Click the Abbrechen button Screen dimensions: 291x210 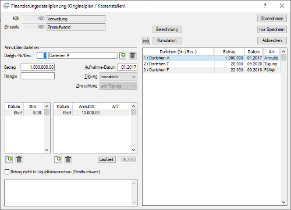[272, 41]
